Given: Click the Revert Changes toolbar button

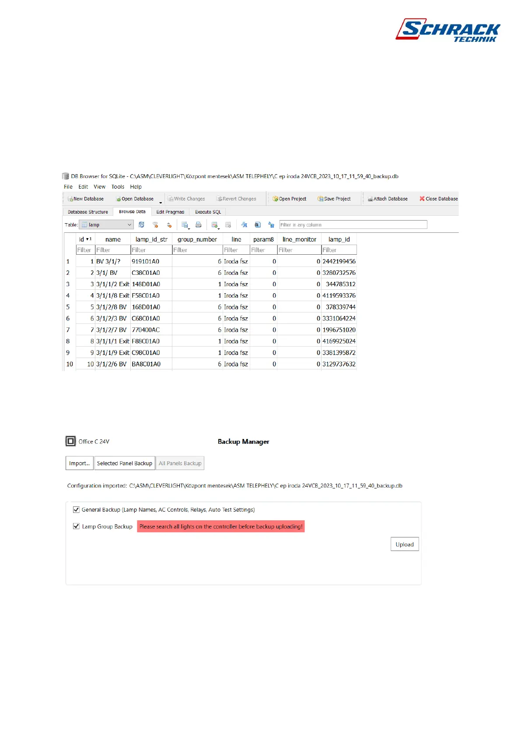Looking at the screenshot, I should pyautogui.click(x=237, y=199).
